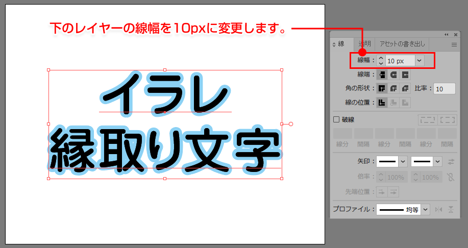Switch to the アセットの書き出し tab
The width and height of the screenshot is (468, 248).
402,44
